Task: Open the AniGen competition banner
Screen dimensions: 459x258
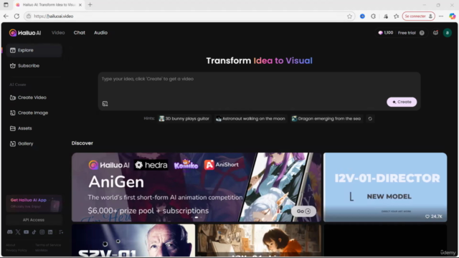Action: pos(196,187)
